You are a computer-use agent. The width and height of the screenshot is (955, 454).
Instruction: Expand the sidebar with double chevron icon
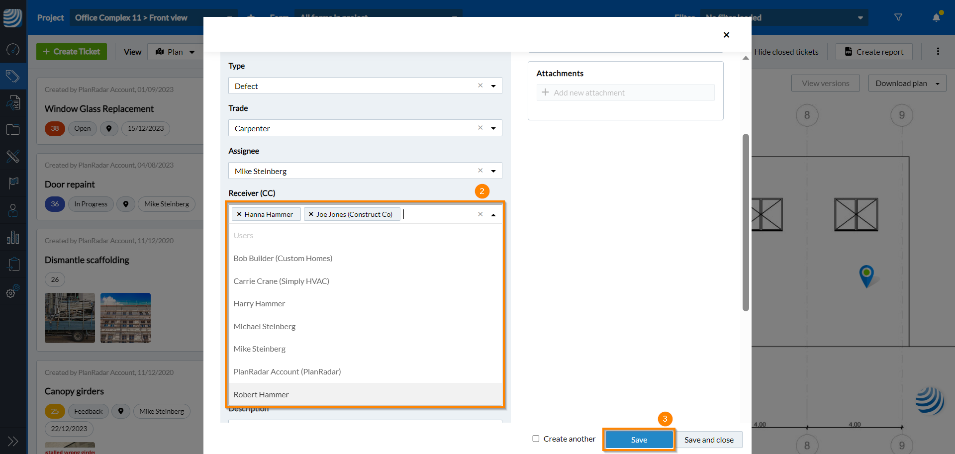[x=13, y=441]
